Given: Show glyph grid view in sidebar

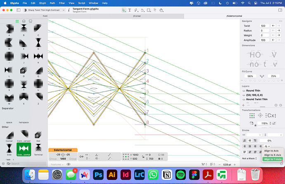Looking at the screenshot, I should [17, 21].
